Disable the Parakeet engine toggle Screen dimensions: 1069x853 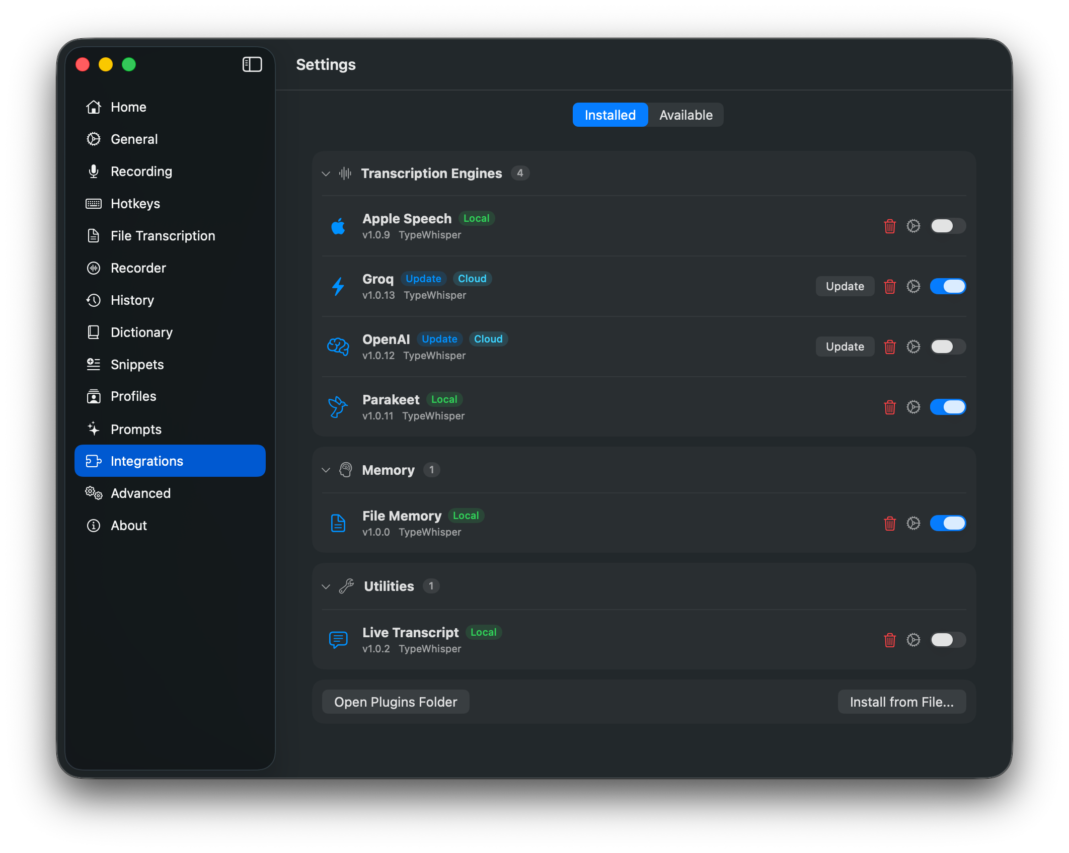click(x=948, y=407)
